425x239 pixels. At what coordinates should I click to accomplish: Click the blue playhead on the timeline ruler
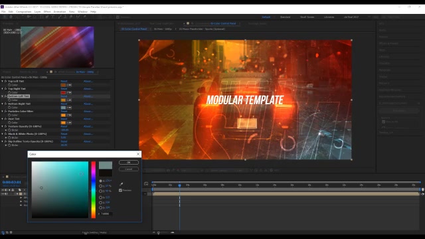click(x=179, y=185)
